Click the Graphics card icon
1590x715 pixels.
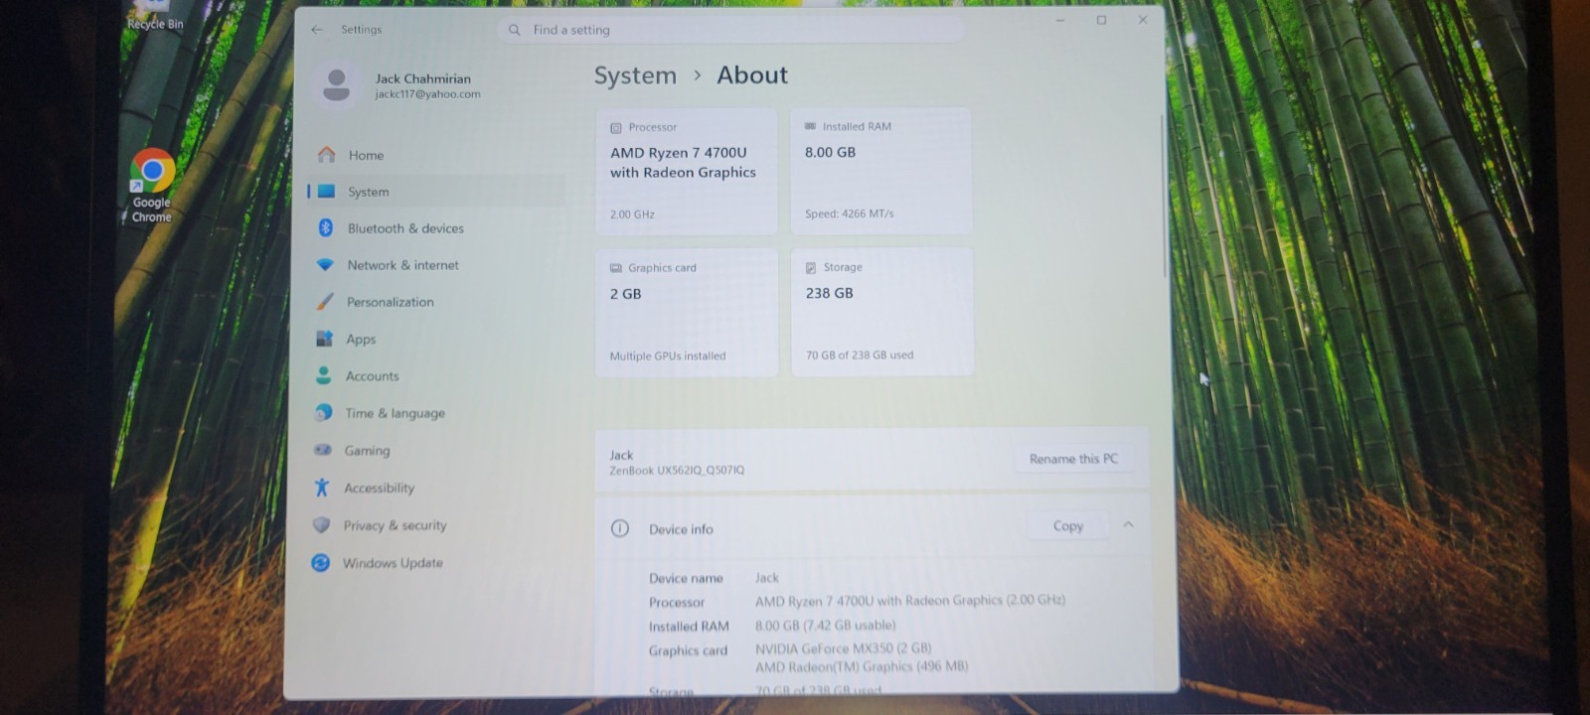(x=615, y=268)
